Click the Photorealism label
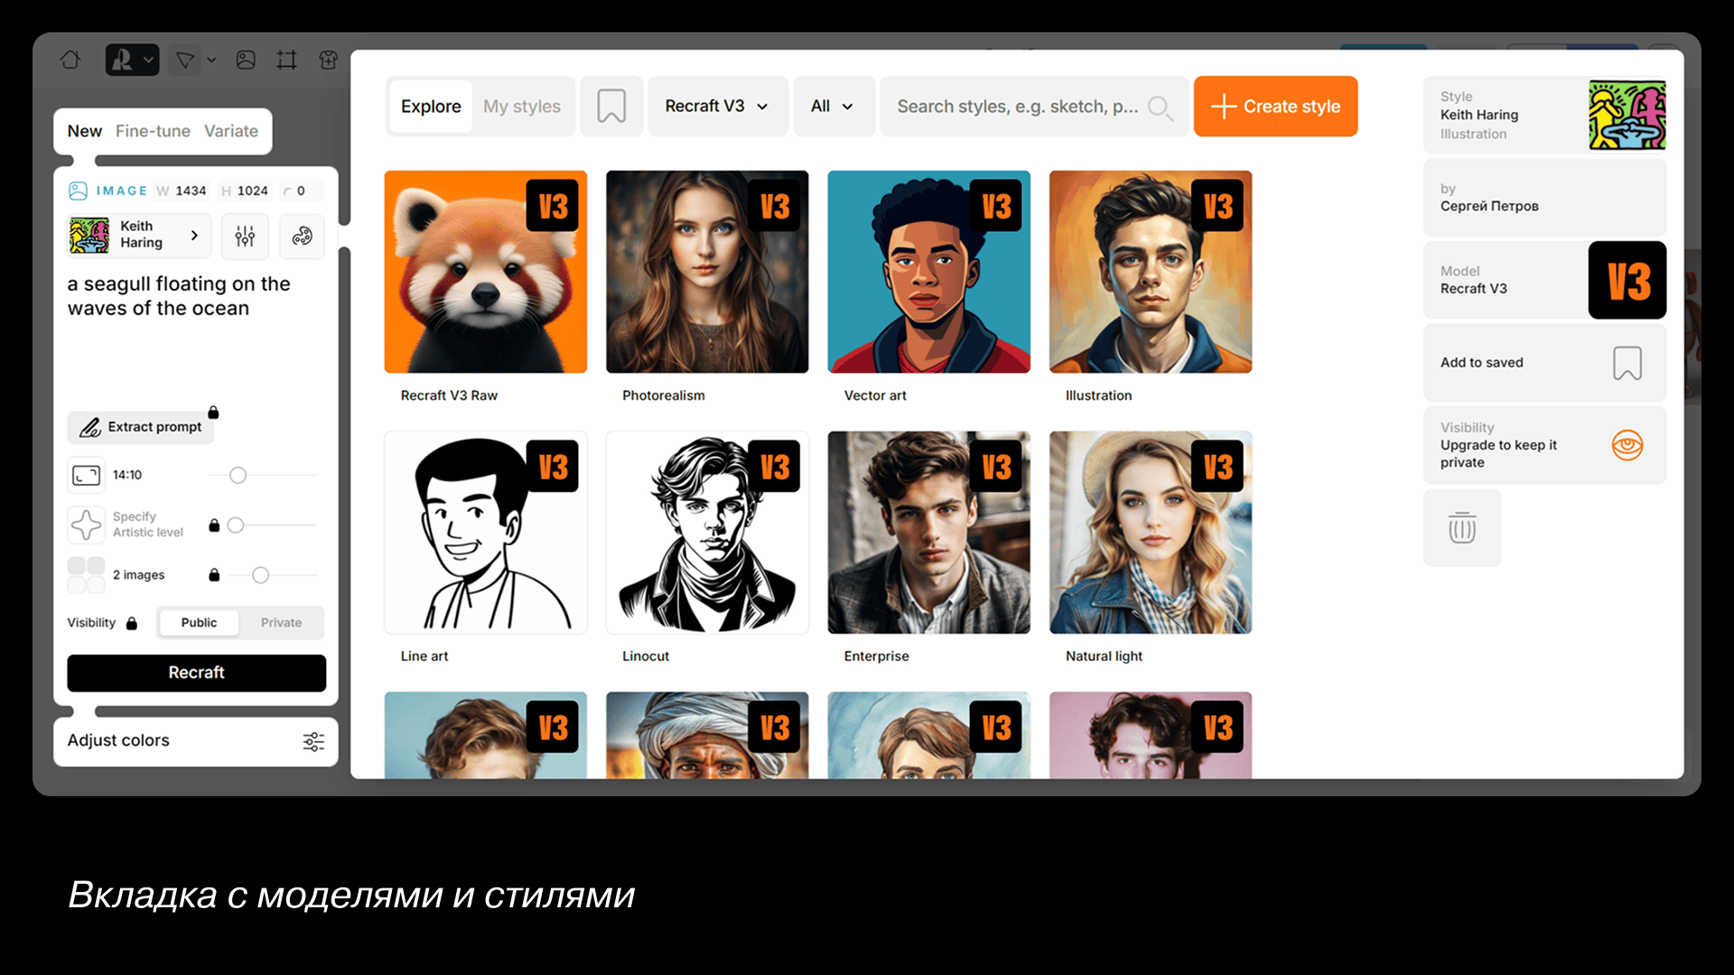This screenshot has height=975, width=1734. pos(664,395)
